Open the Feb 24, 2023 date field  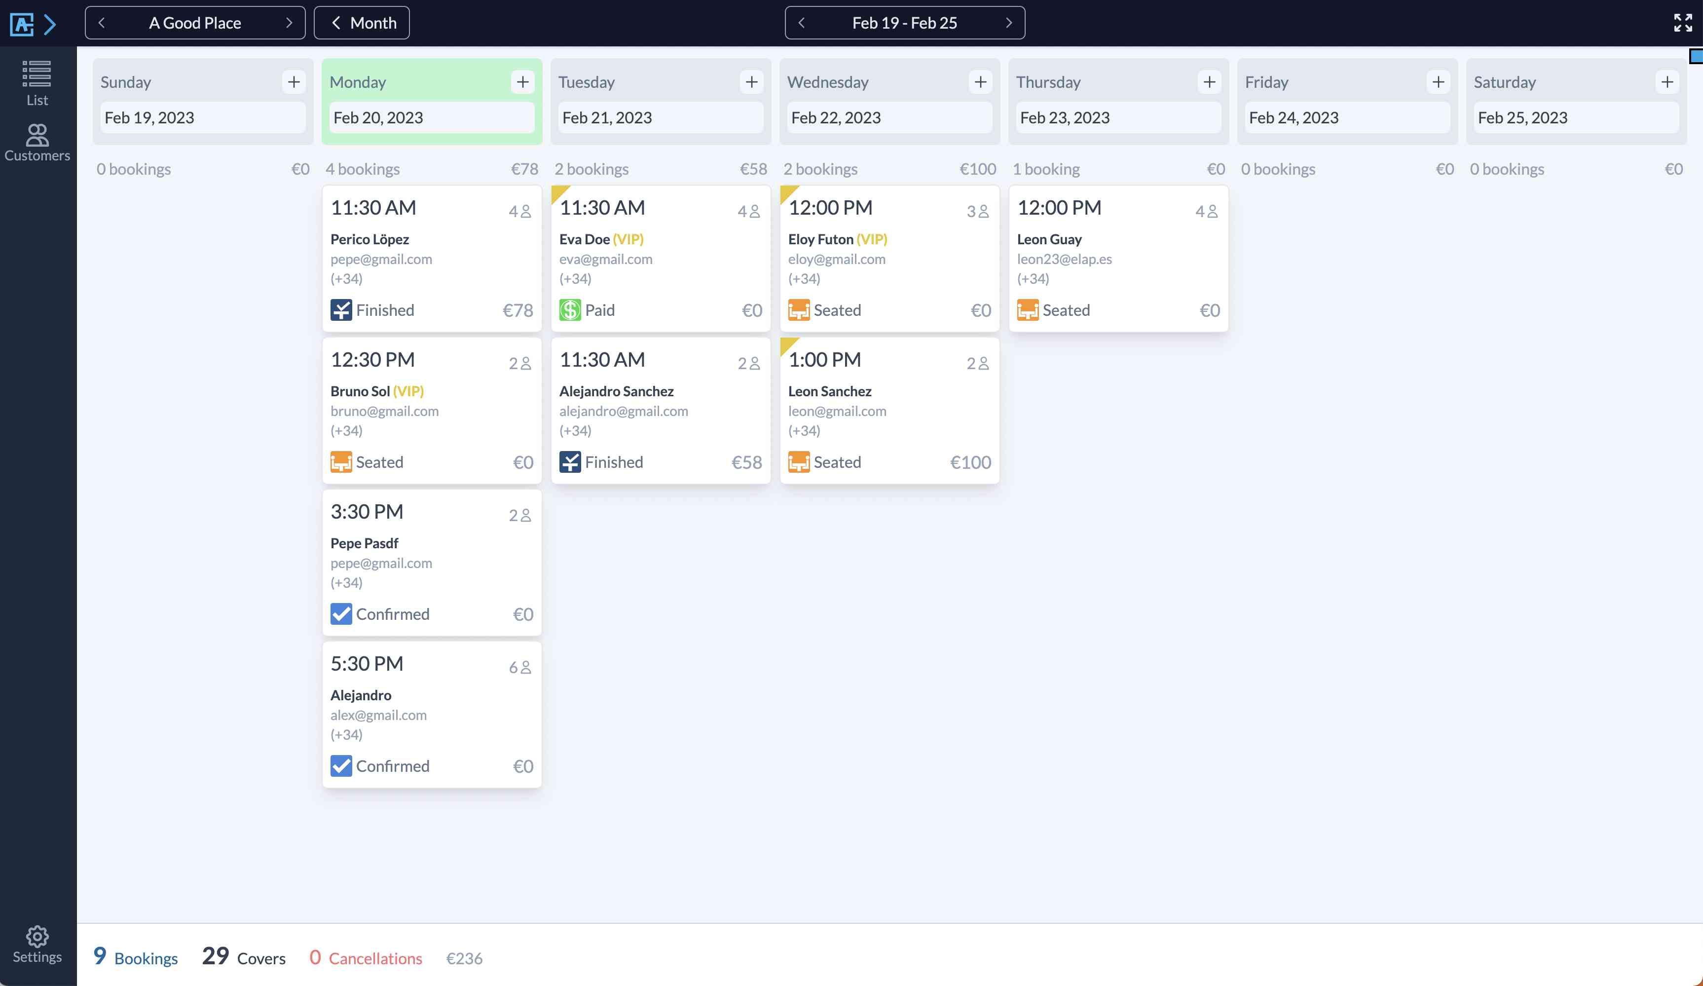click(x=1347, y=117)
